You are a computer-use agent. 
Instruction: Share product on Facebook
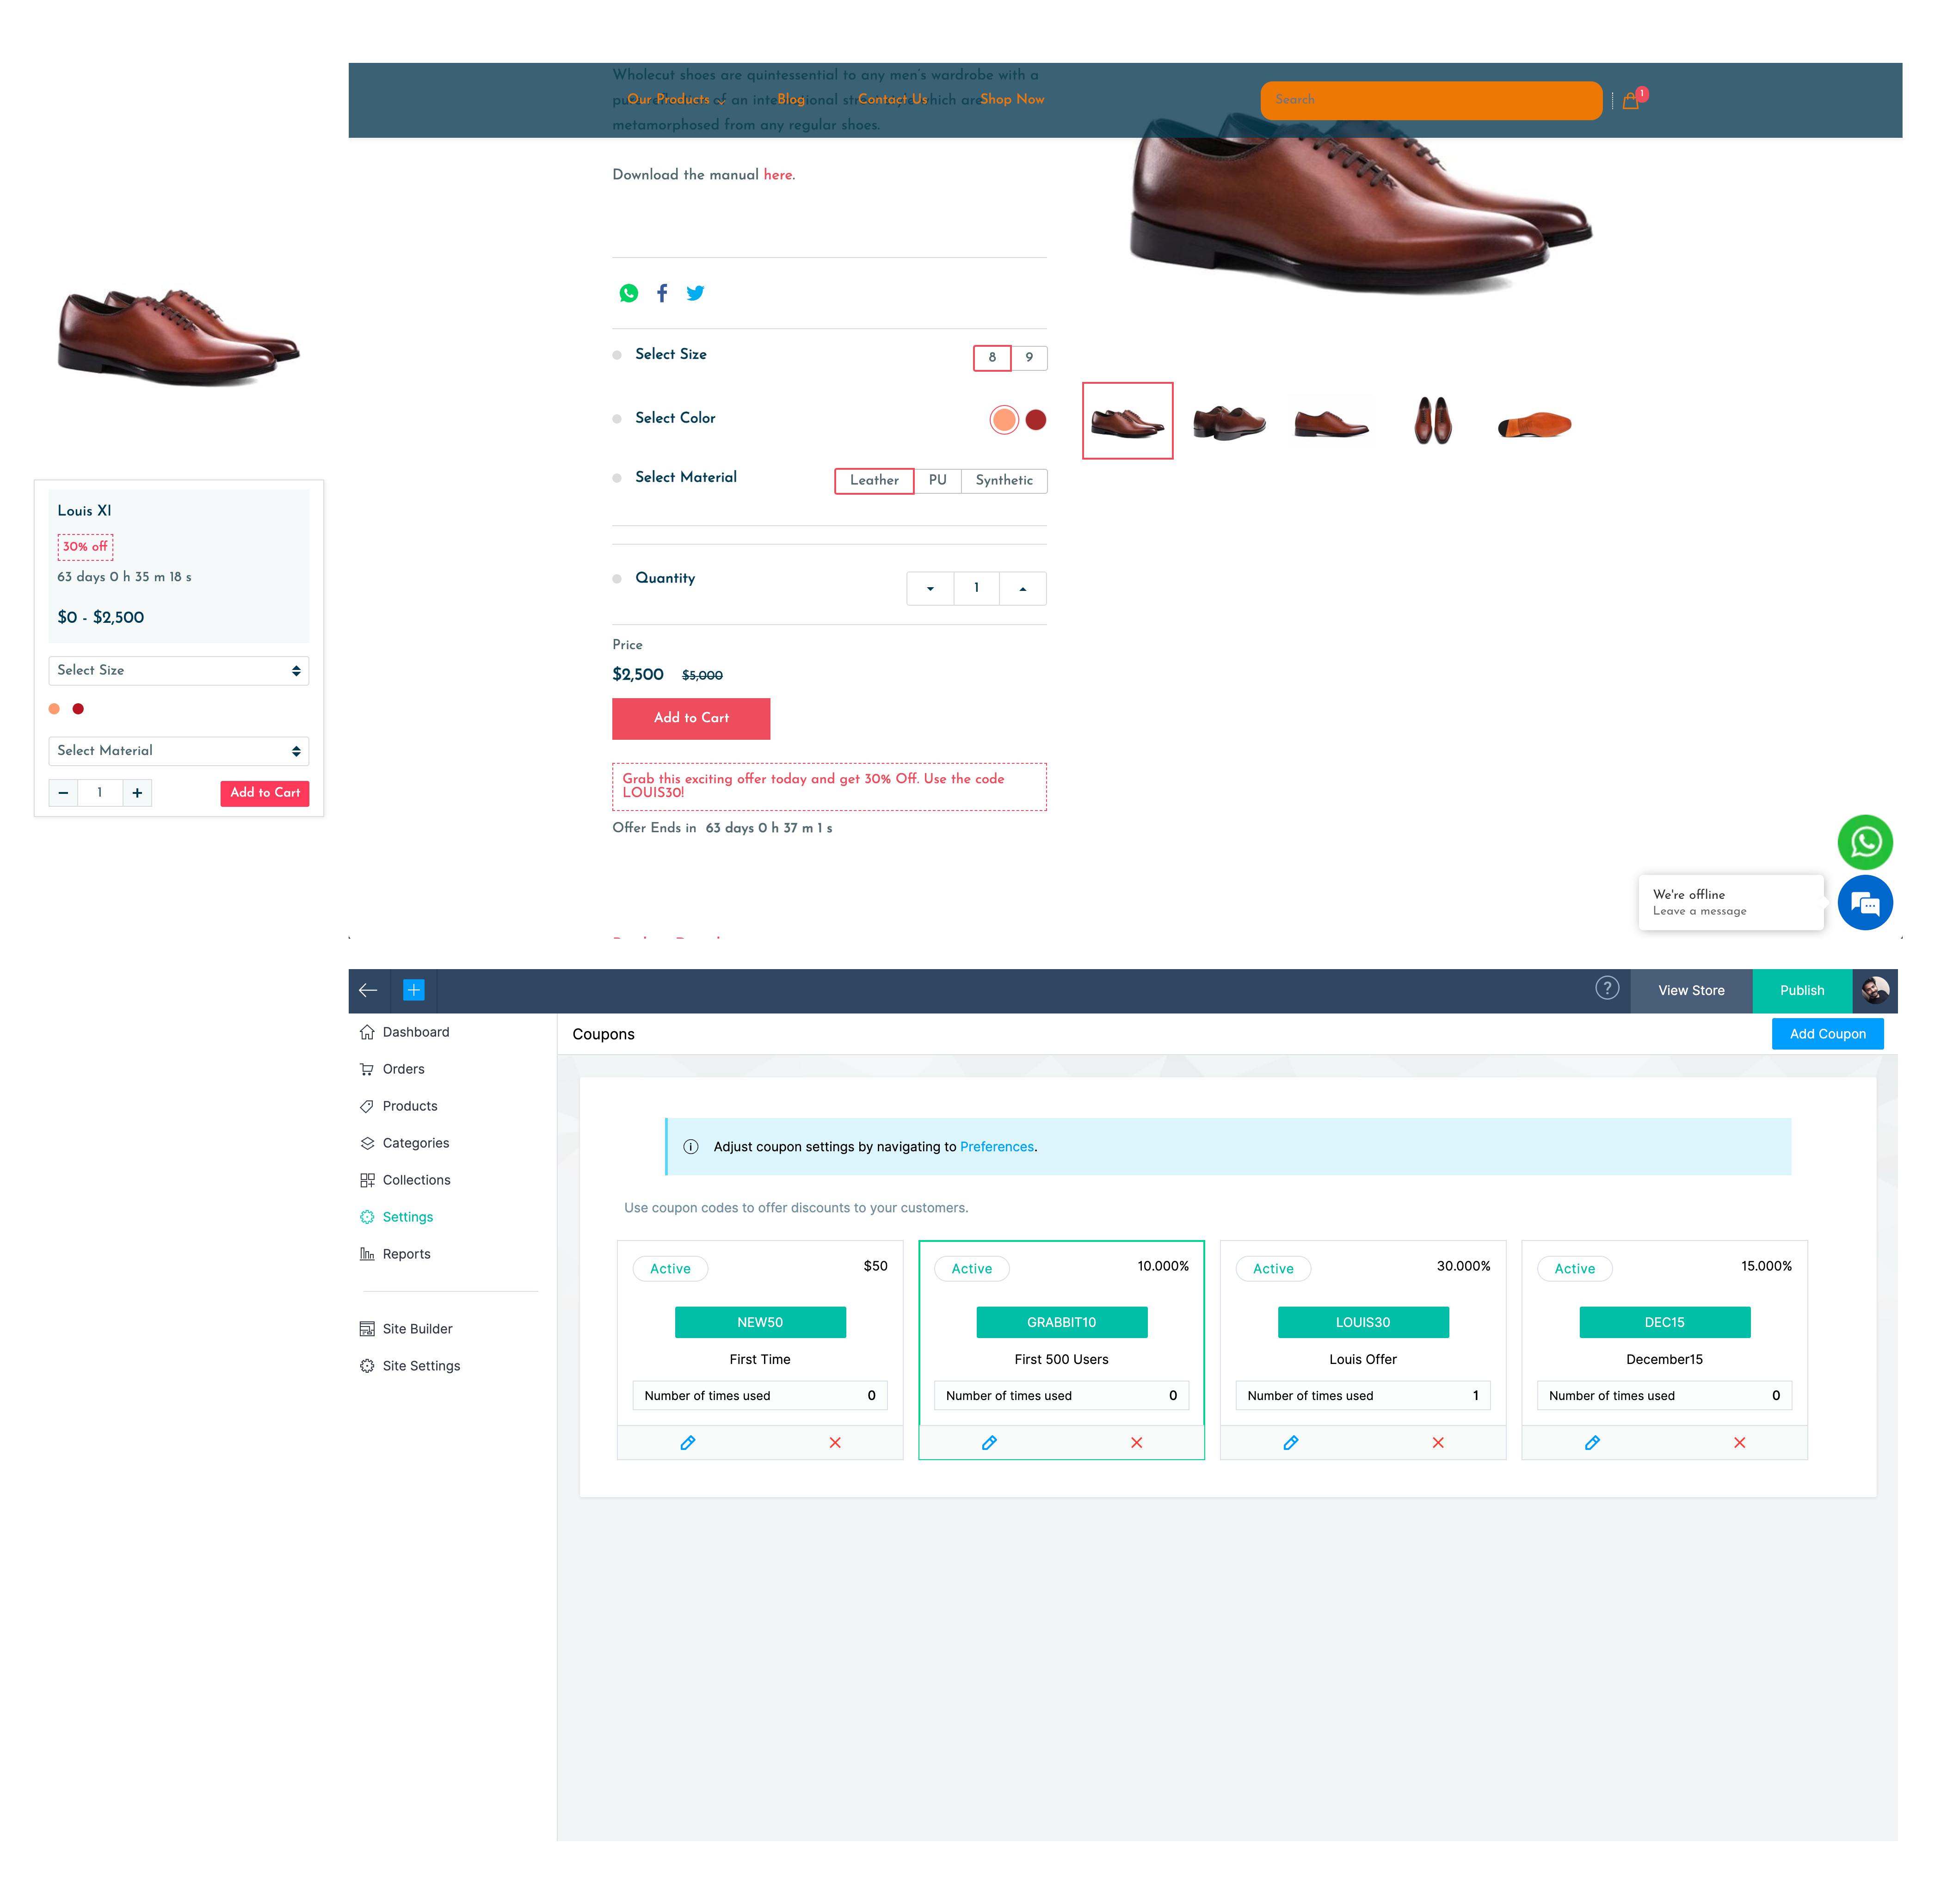click(661, 293)
